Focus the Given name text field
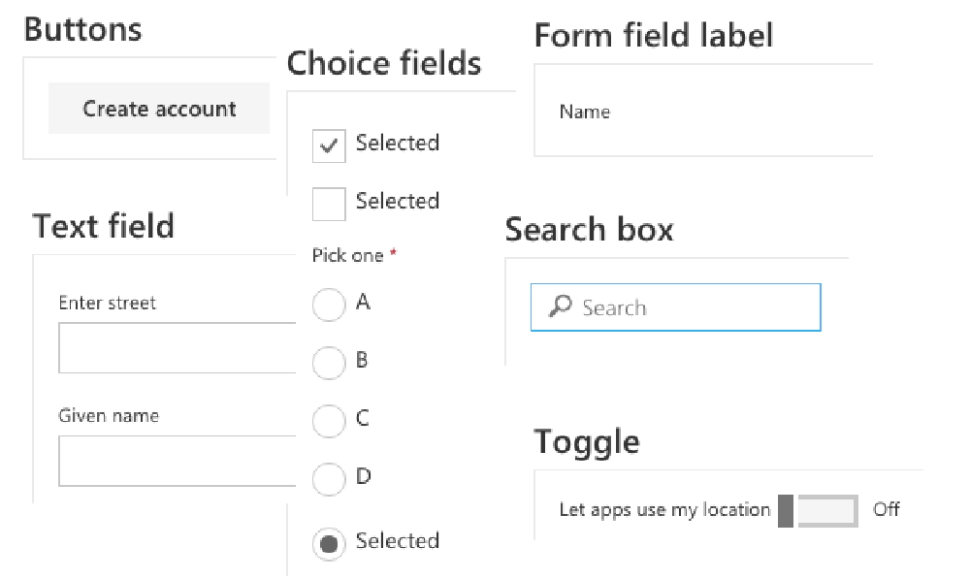Viewport: 970px width, 579px height. point(178,461)
